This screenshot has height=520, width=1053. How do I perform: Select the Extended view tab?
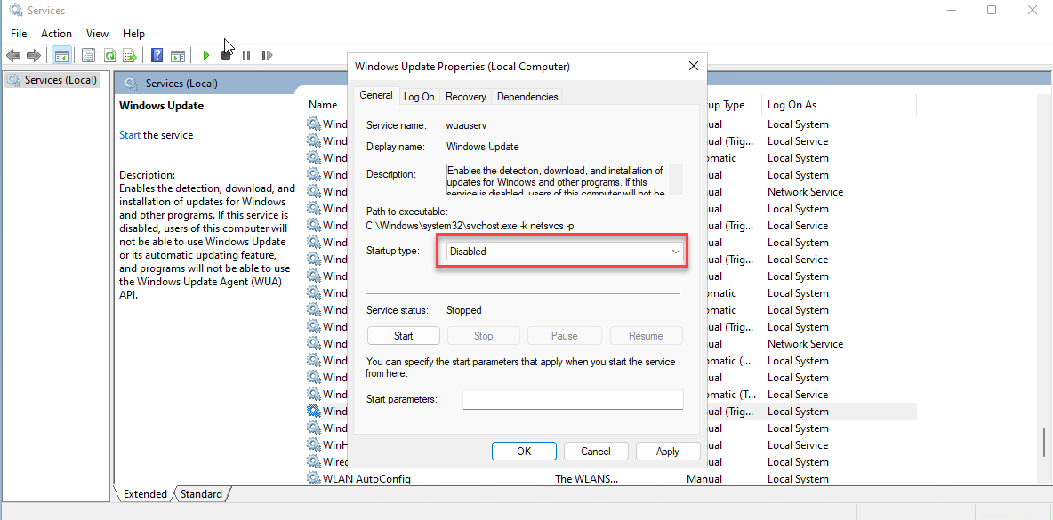[x=145, y=494]
